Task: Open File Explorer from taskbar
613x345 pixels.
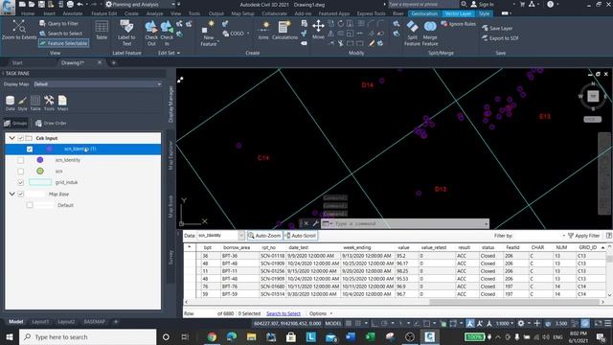Action: click(251, 336)
